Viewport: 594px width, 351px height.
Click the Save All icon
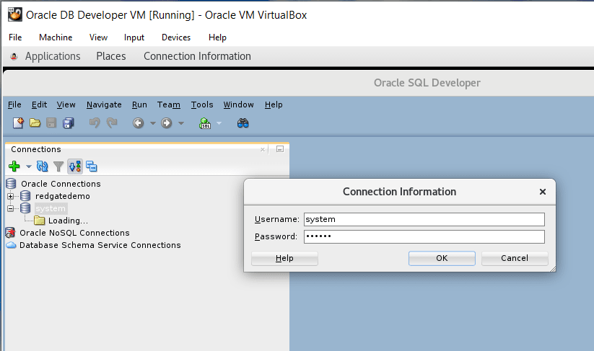click(x=69, y=123)
